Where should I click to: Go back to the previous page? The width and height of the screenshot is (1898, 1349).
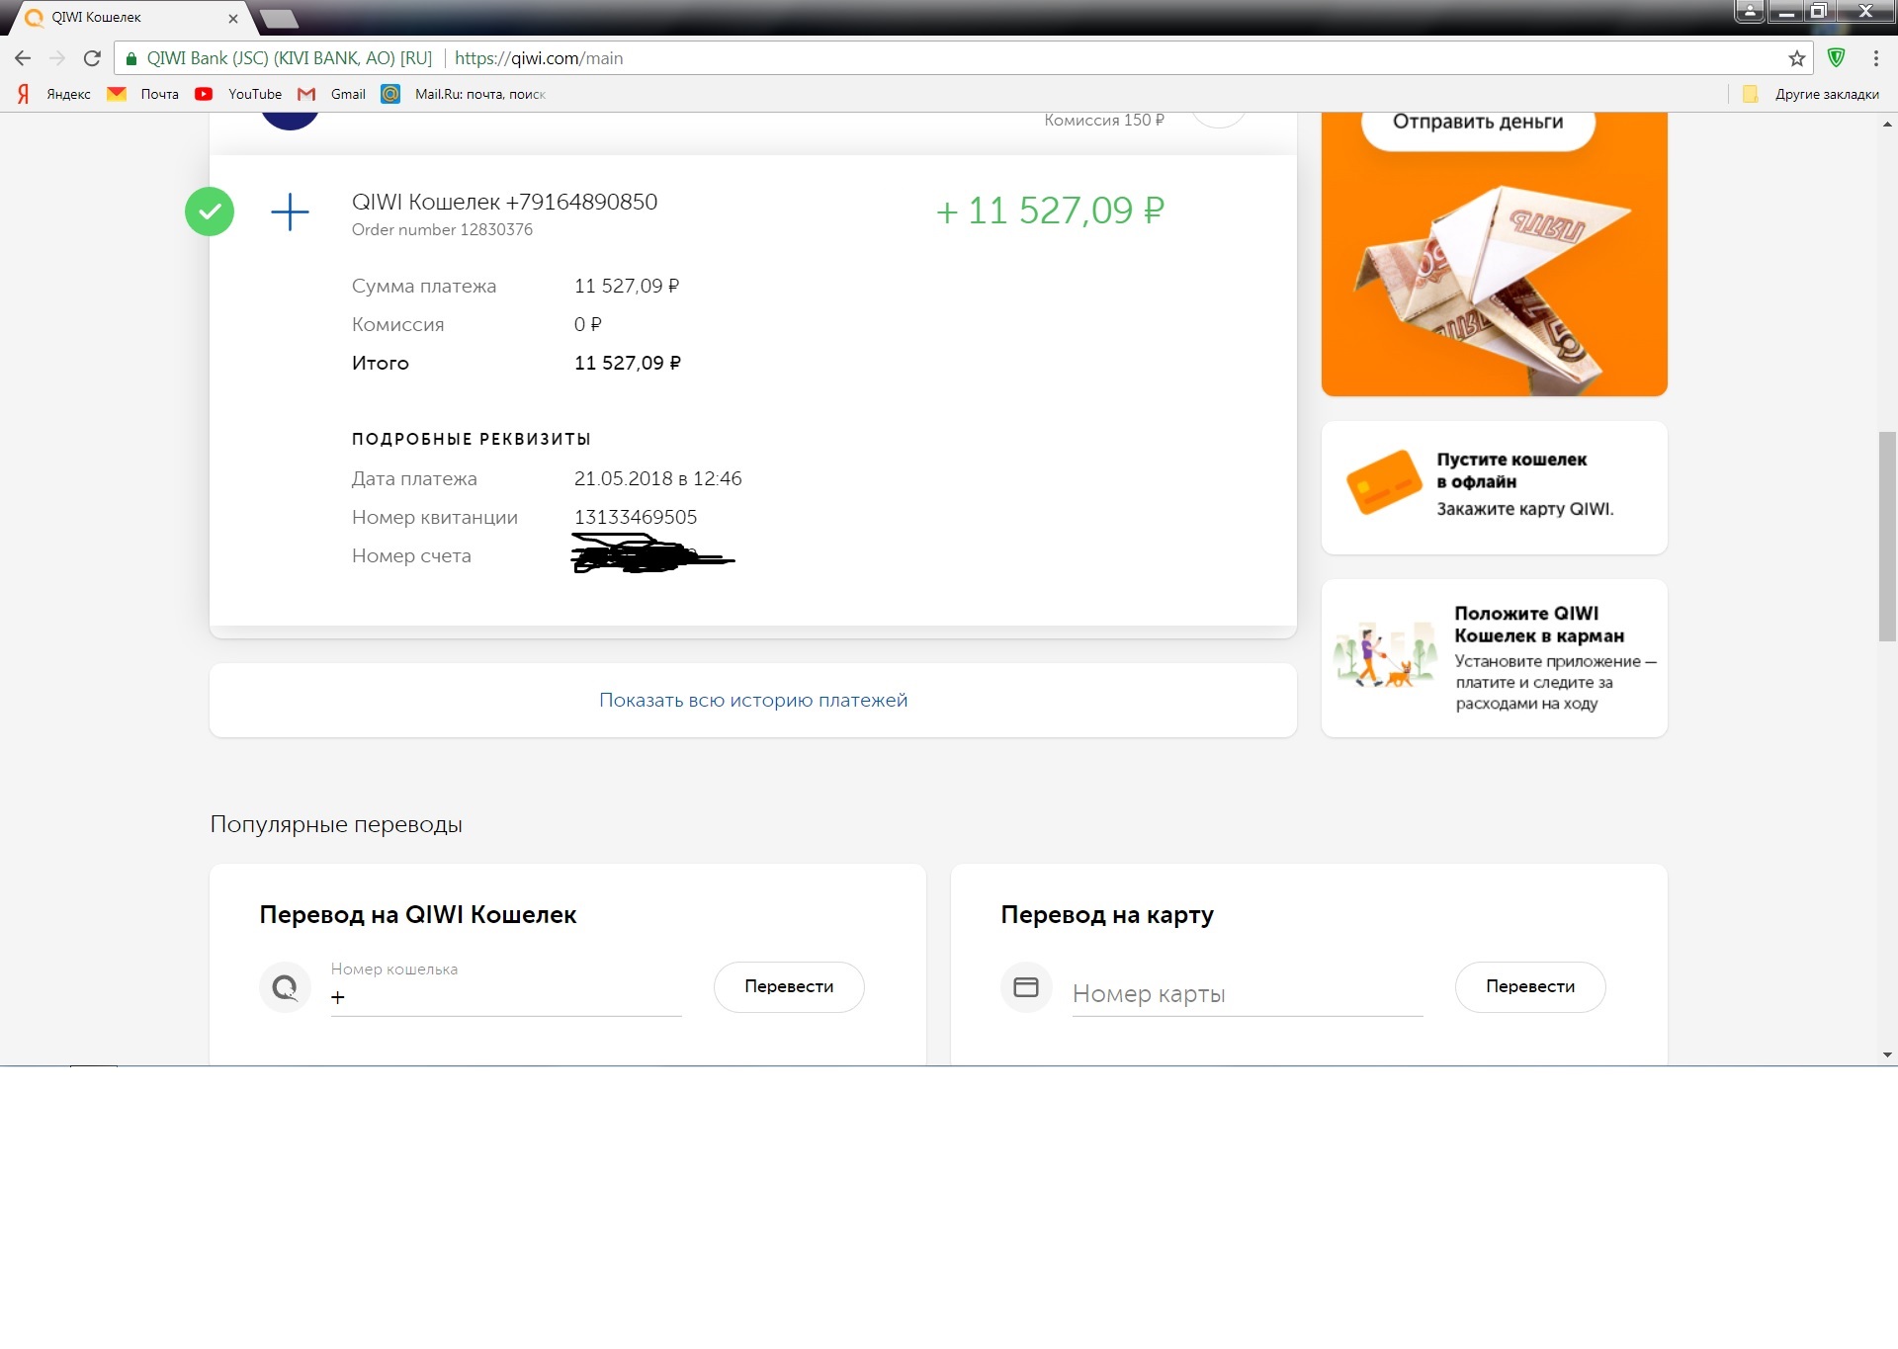[x=23, y=58]
